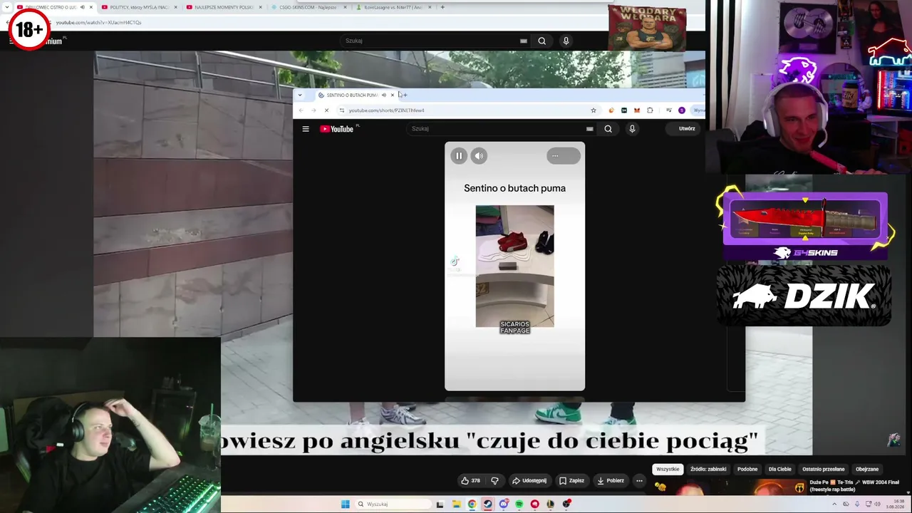Image resolution: width=912 pixels, height=513 pixels.
Task: Open a new tab in the background browser
Action: pos(442,7)
